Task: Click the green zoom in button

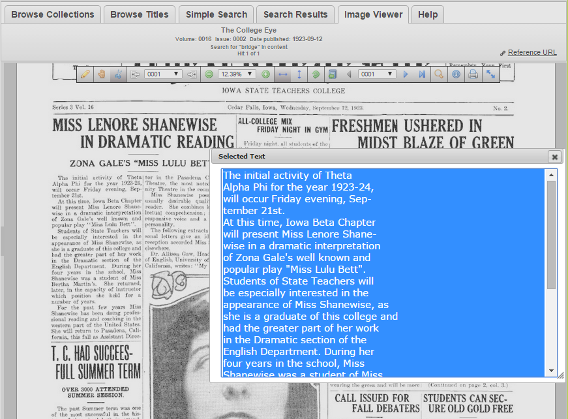Action: click(x=265, y=74)
